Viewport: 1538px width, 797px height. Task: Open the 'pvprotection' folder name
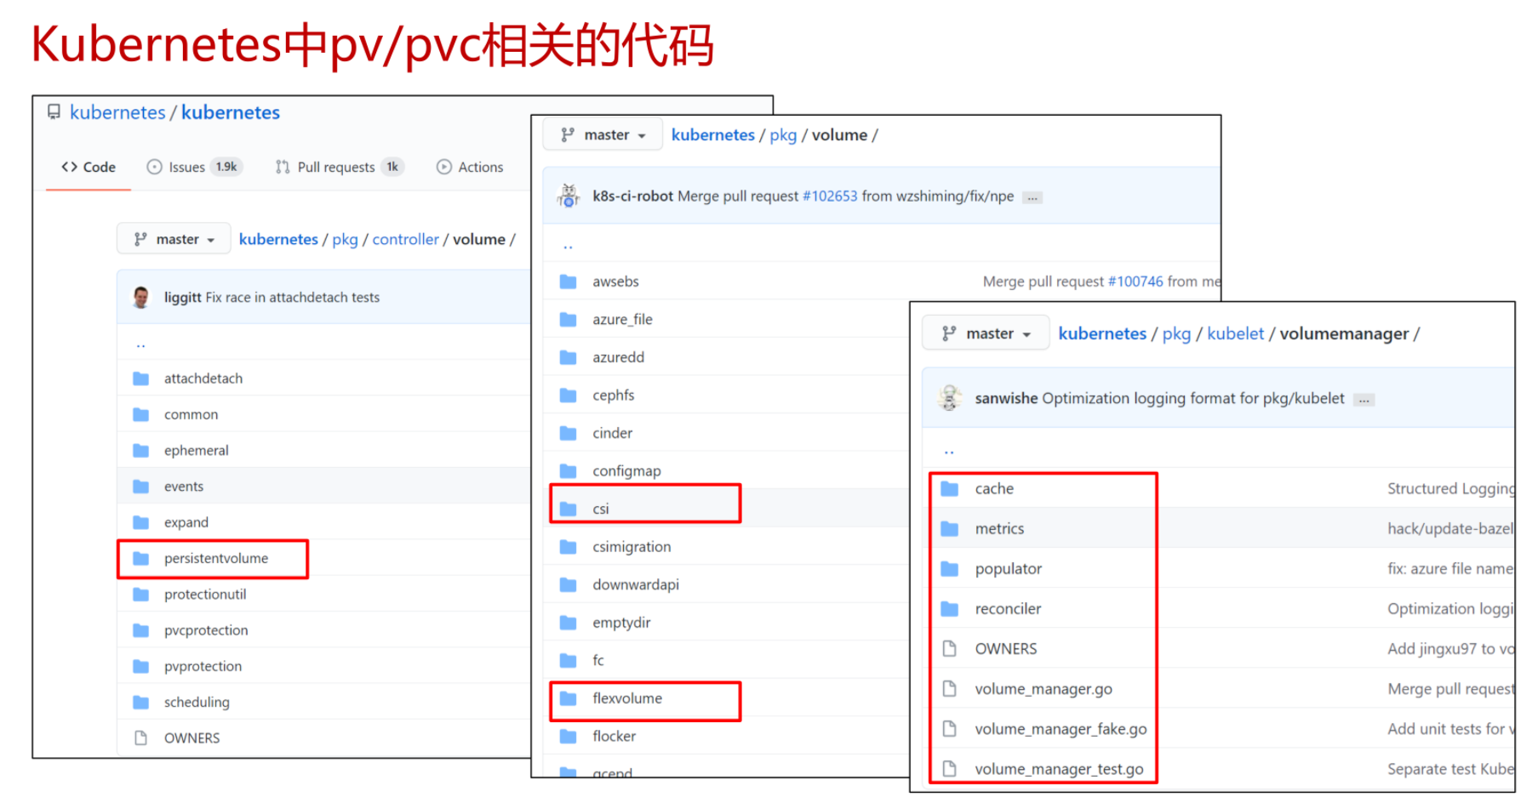(203, 667)
